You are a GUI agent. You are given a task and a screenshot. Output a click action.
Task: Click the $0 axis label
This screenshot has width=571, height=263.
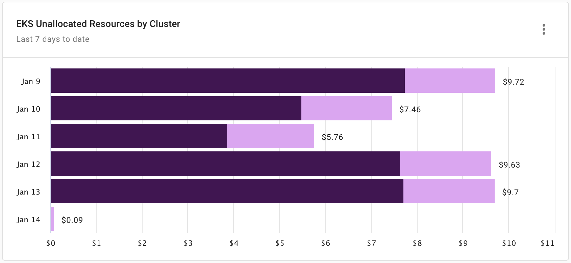pyautogui.click(x=51, y=243)
